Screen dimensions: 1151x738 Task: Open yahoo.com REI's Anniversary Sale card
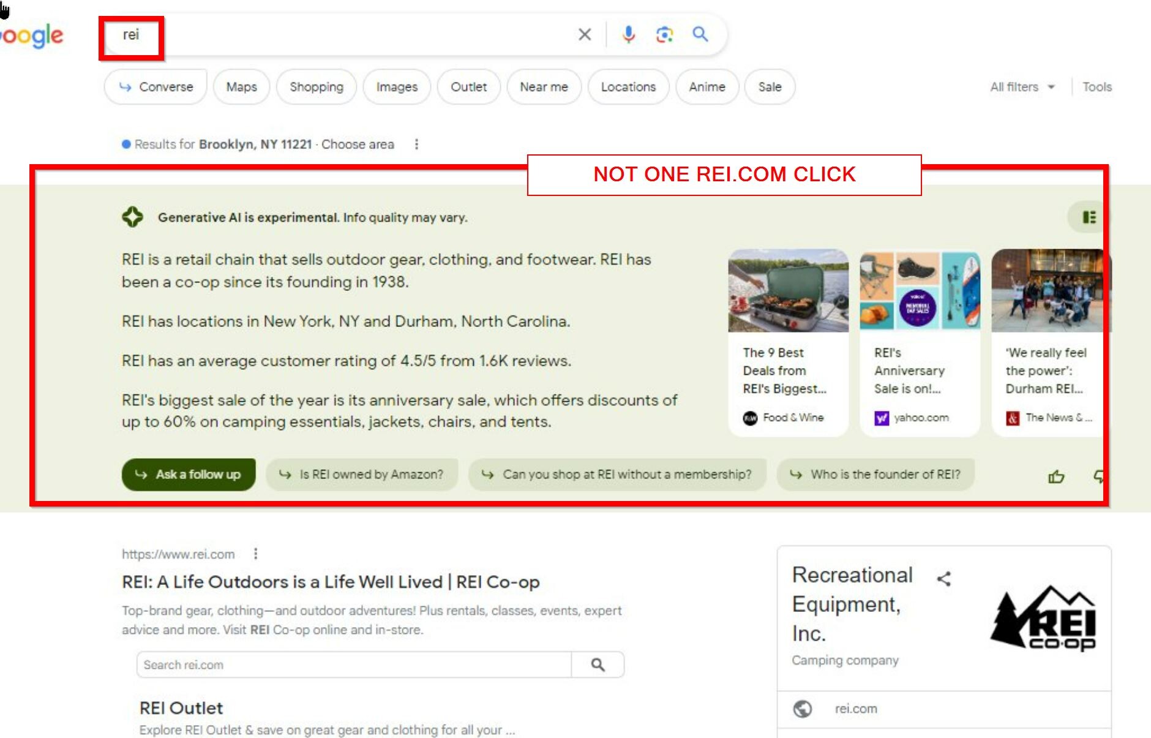tap(920, 342)
